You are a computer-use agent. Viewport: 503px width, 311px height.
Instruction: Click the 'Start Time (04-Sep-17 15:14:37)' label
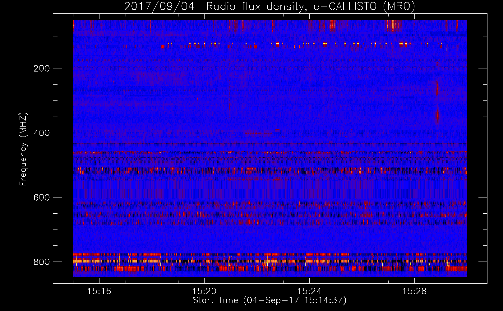tap(270, 300)
